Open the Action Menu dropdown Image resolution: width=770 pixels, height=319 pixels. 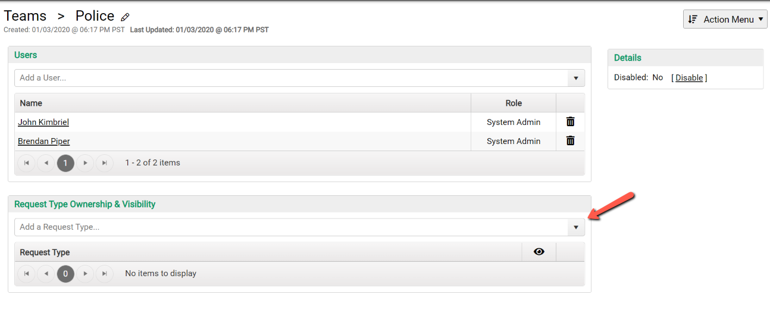[725, 19]
